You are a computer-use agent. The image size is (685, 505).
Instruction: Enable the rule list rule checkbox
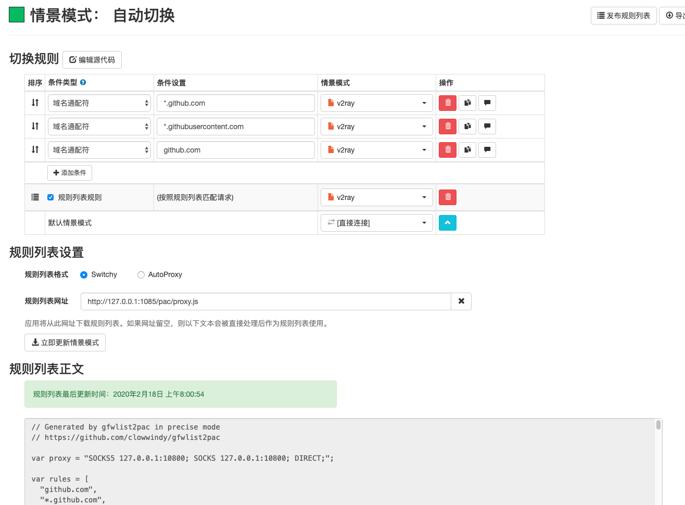click(50, 197)
